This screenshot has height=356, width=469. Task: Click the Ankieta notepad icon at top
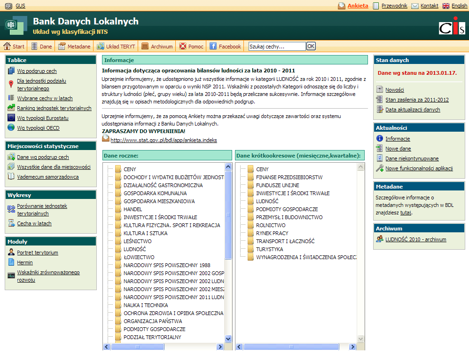point(342,6)
